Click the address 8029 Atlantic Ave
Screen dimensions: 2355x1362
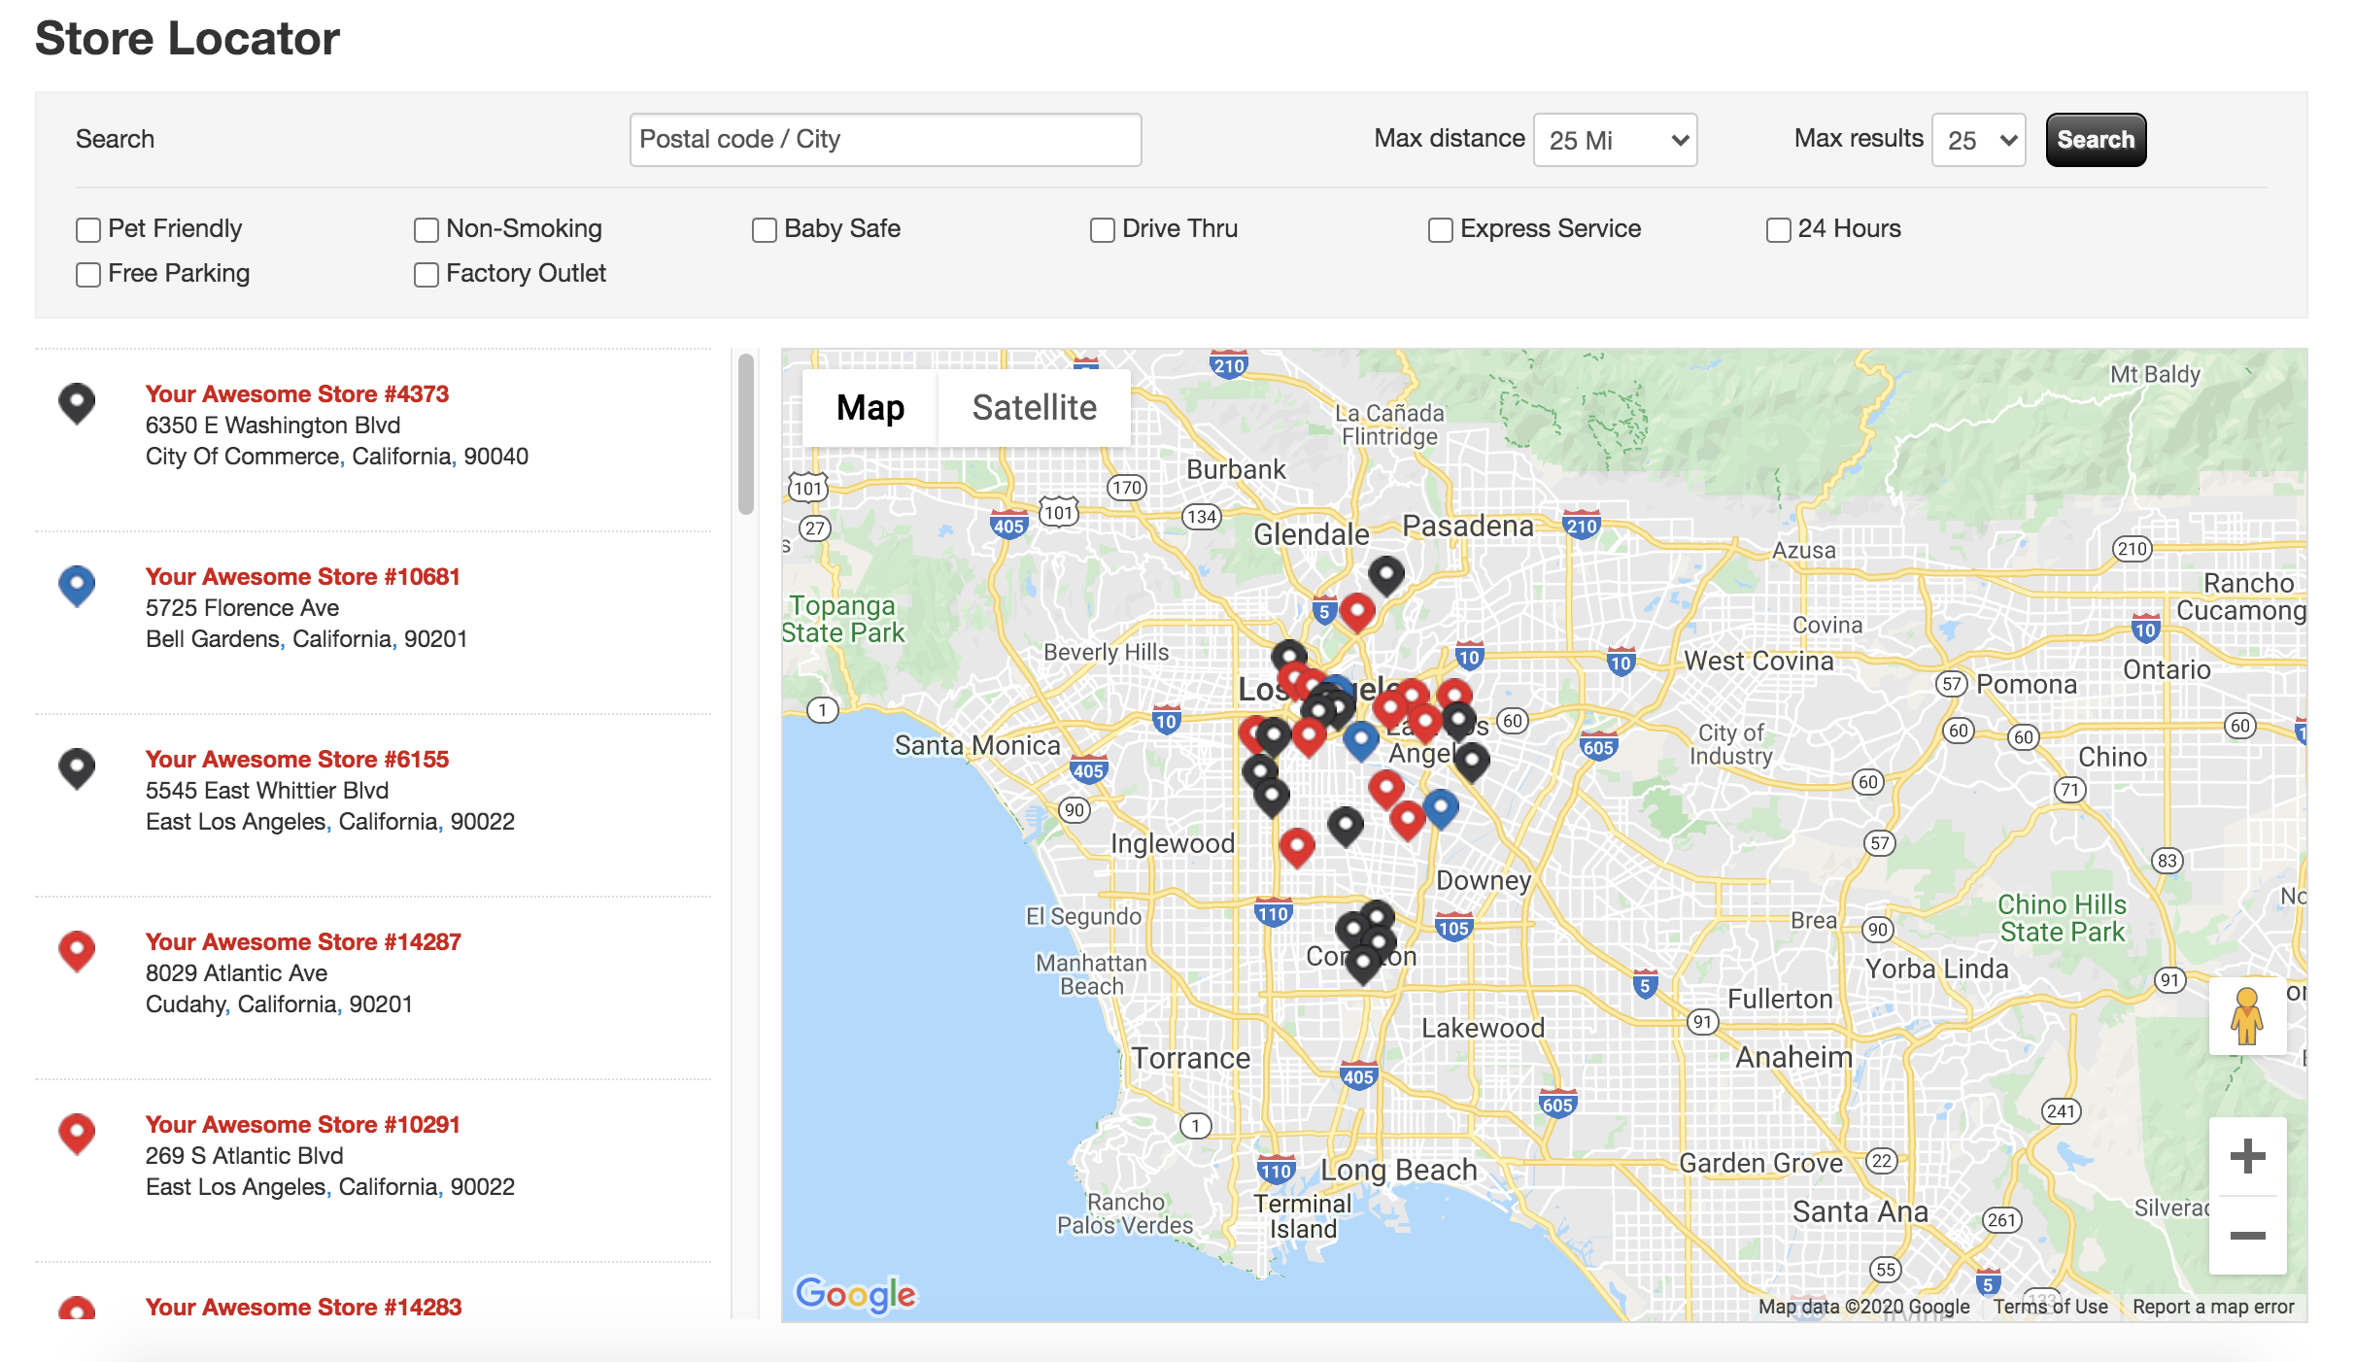click(236, 973)
